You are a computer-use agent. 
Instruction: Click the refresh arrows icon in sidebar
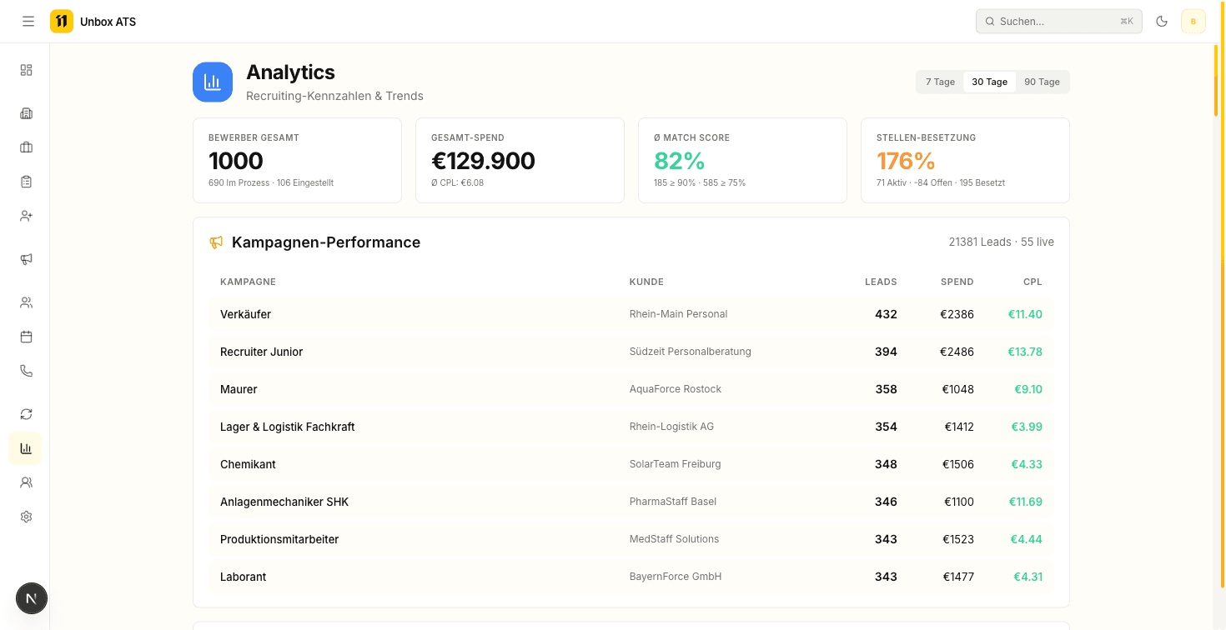pos(26,414)
